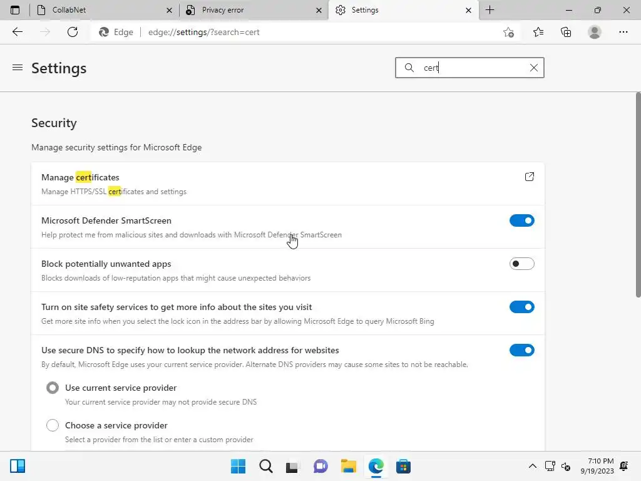Image resolution: width=641 pixels, height=481 pixels.
Task: Click 'Manage security settings for Microsoft Edge'
Action: coord(116,147)
